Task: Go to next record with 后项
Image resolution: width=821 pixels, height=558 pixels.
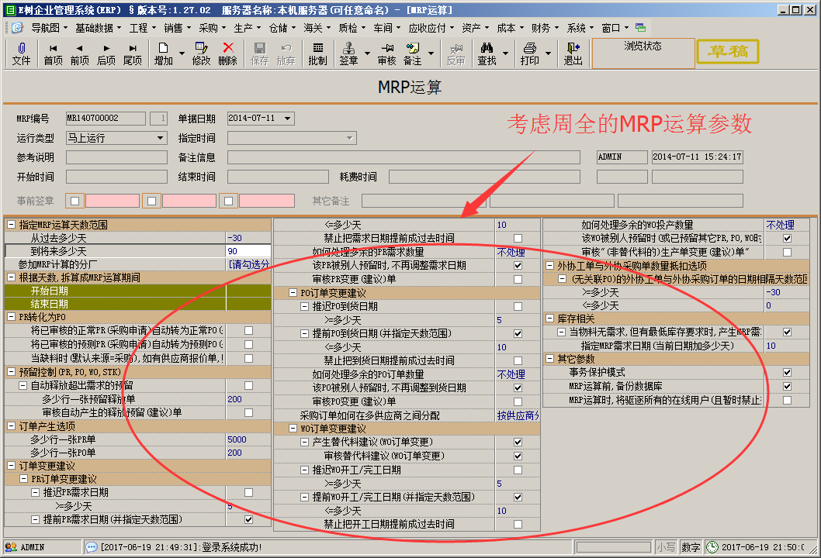Action: tap(106, 48)
